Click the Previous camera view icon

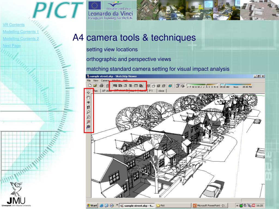click(88, 127)
